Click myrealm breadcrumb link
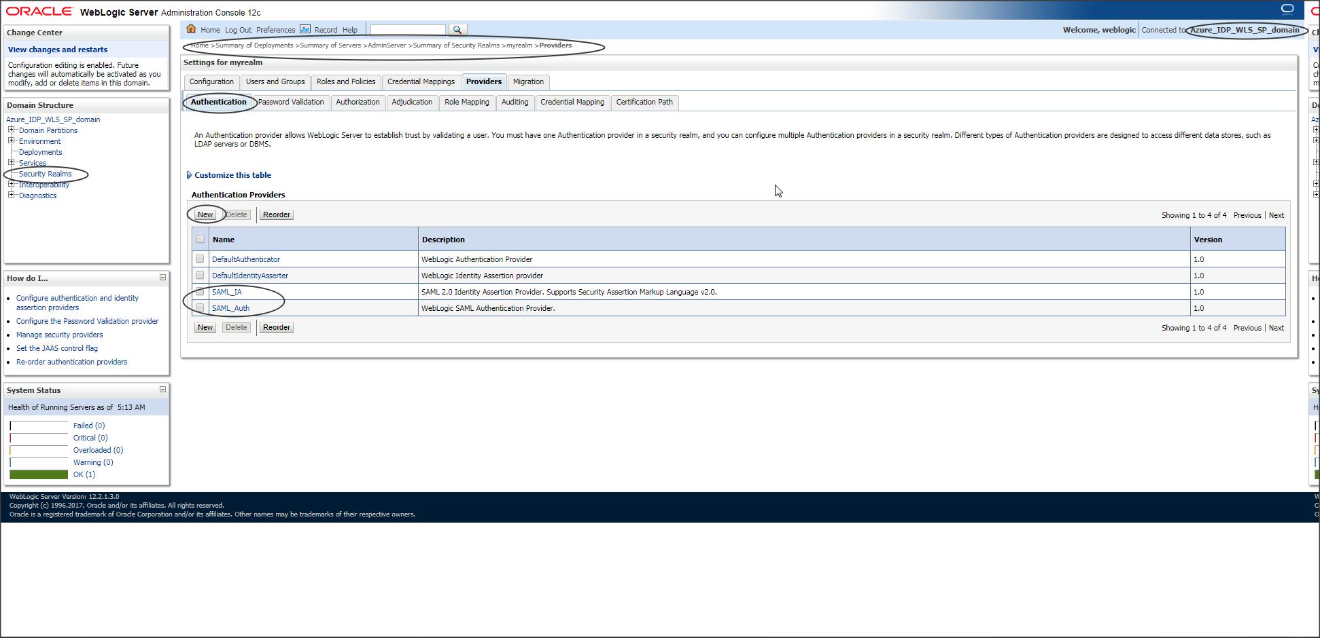 point(519,45)
